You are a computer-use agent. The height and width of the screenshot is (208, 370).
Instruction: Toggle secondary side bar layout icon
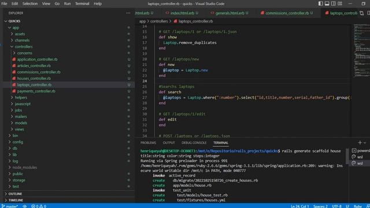(333, 3)
